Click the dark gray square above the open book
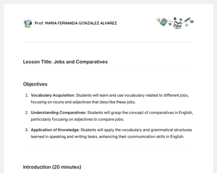This screenshot has height=173, width=217. (175, 18)
